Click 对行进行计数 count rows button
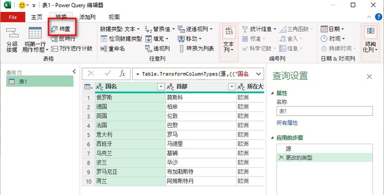 click(x=72, y=49)
